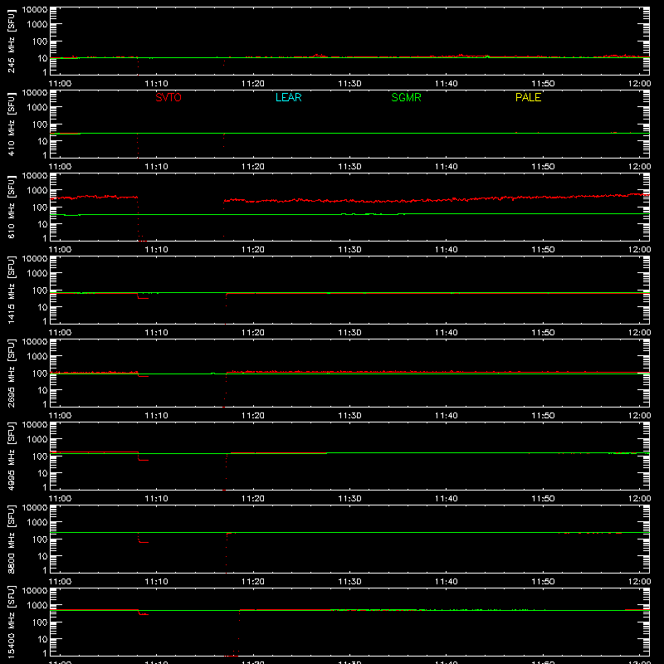Click the red SVTO legend label

(x=168, y=97)
